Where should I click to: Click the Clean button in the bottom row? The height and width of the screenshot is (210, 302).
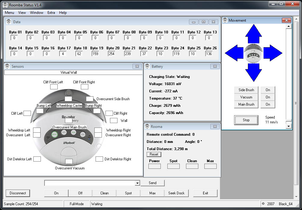coord(104,193)
